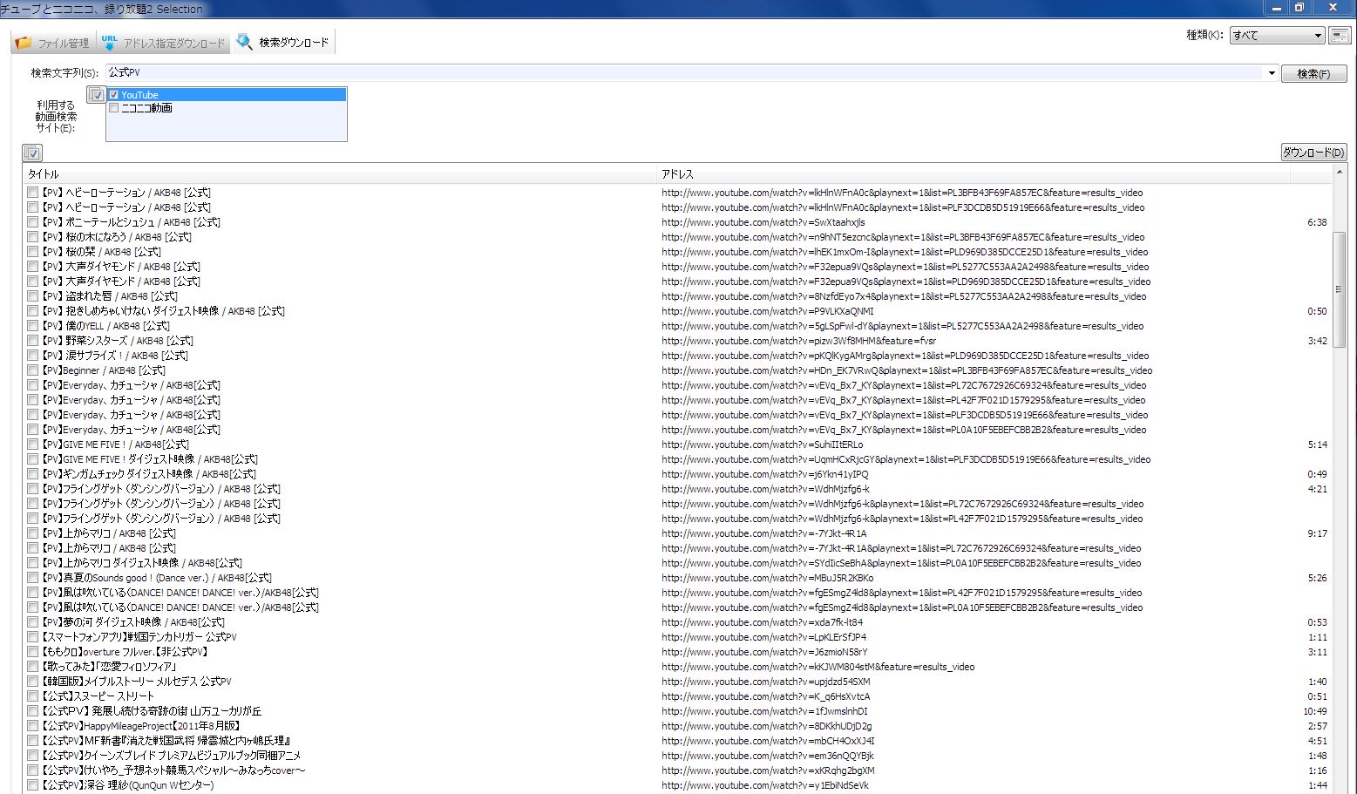Check the 僕のYELL / AKB48 row box
The height and width of the screenshot is (794, 1357).
click(x=32, y=326)
